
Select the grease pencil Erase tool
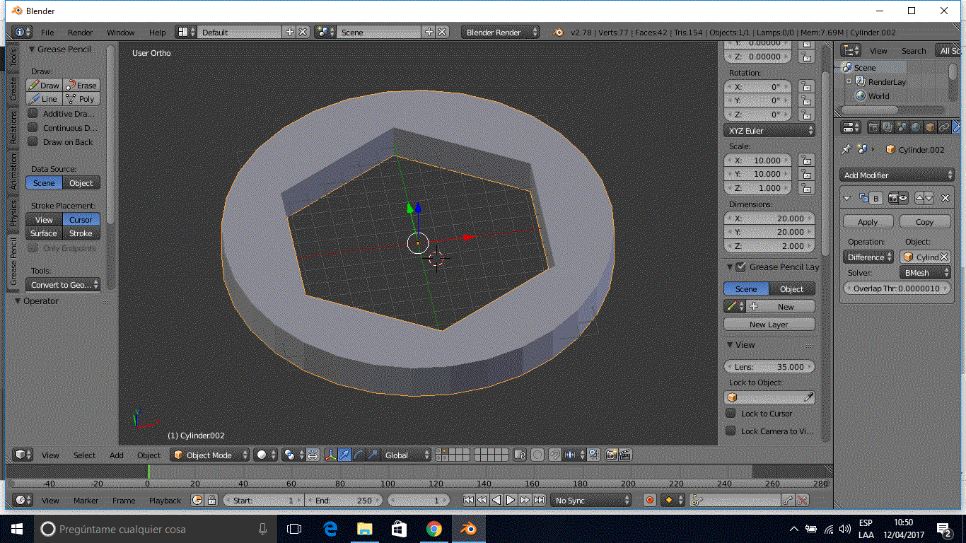click(81, 86)
